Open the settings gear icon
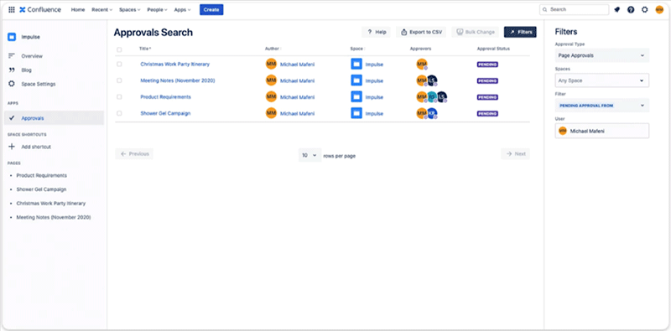Image resolution: width=671 pixels, height=331 pixels. (644, 9)
